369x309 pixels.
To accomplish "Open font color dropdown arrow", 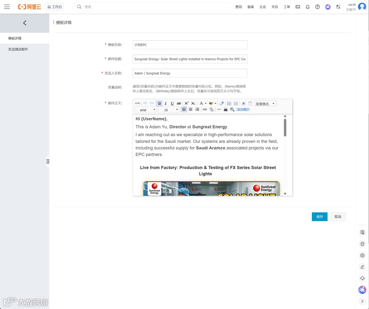I will click(x=206, y=103).
